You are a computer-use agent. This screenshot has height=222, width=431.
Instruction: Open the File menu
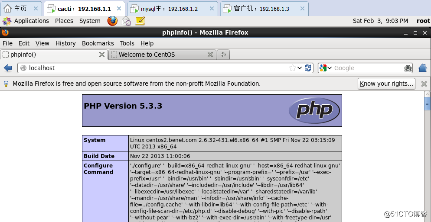point(7,43)
